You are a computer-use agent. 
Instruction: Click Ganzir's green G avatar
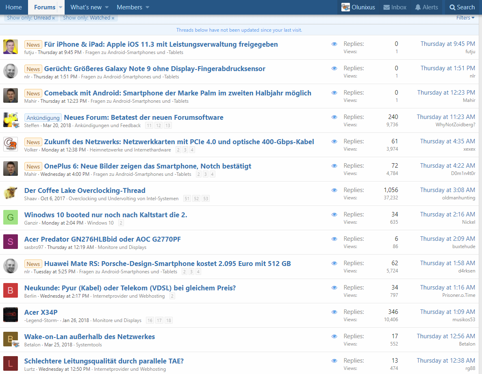pos(11,217)
